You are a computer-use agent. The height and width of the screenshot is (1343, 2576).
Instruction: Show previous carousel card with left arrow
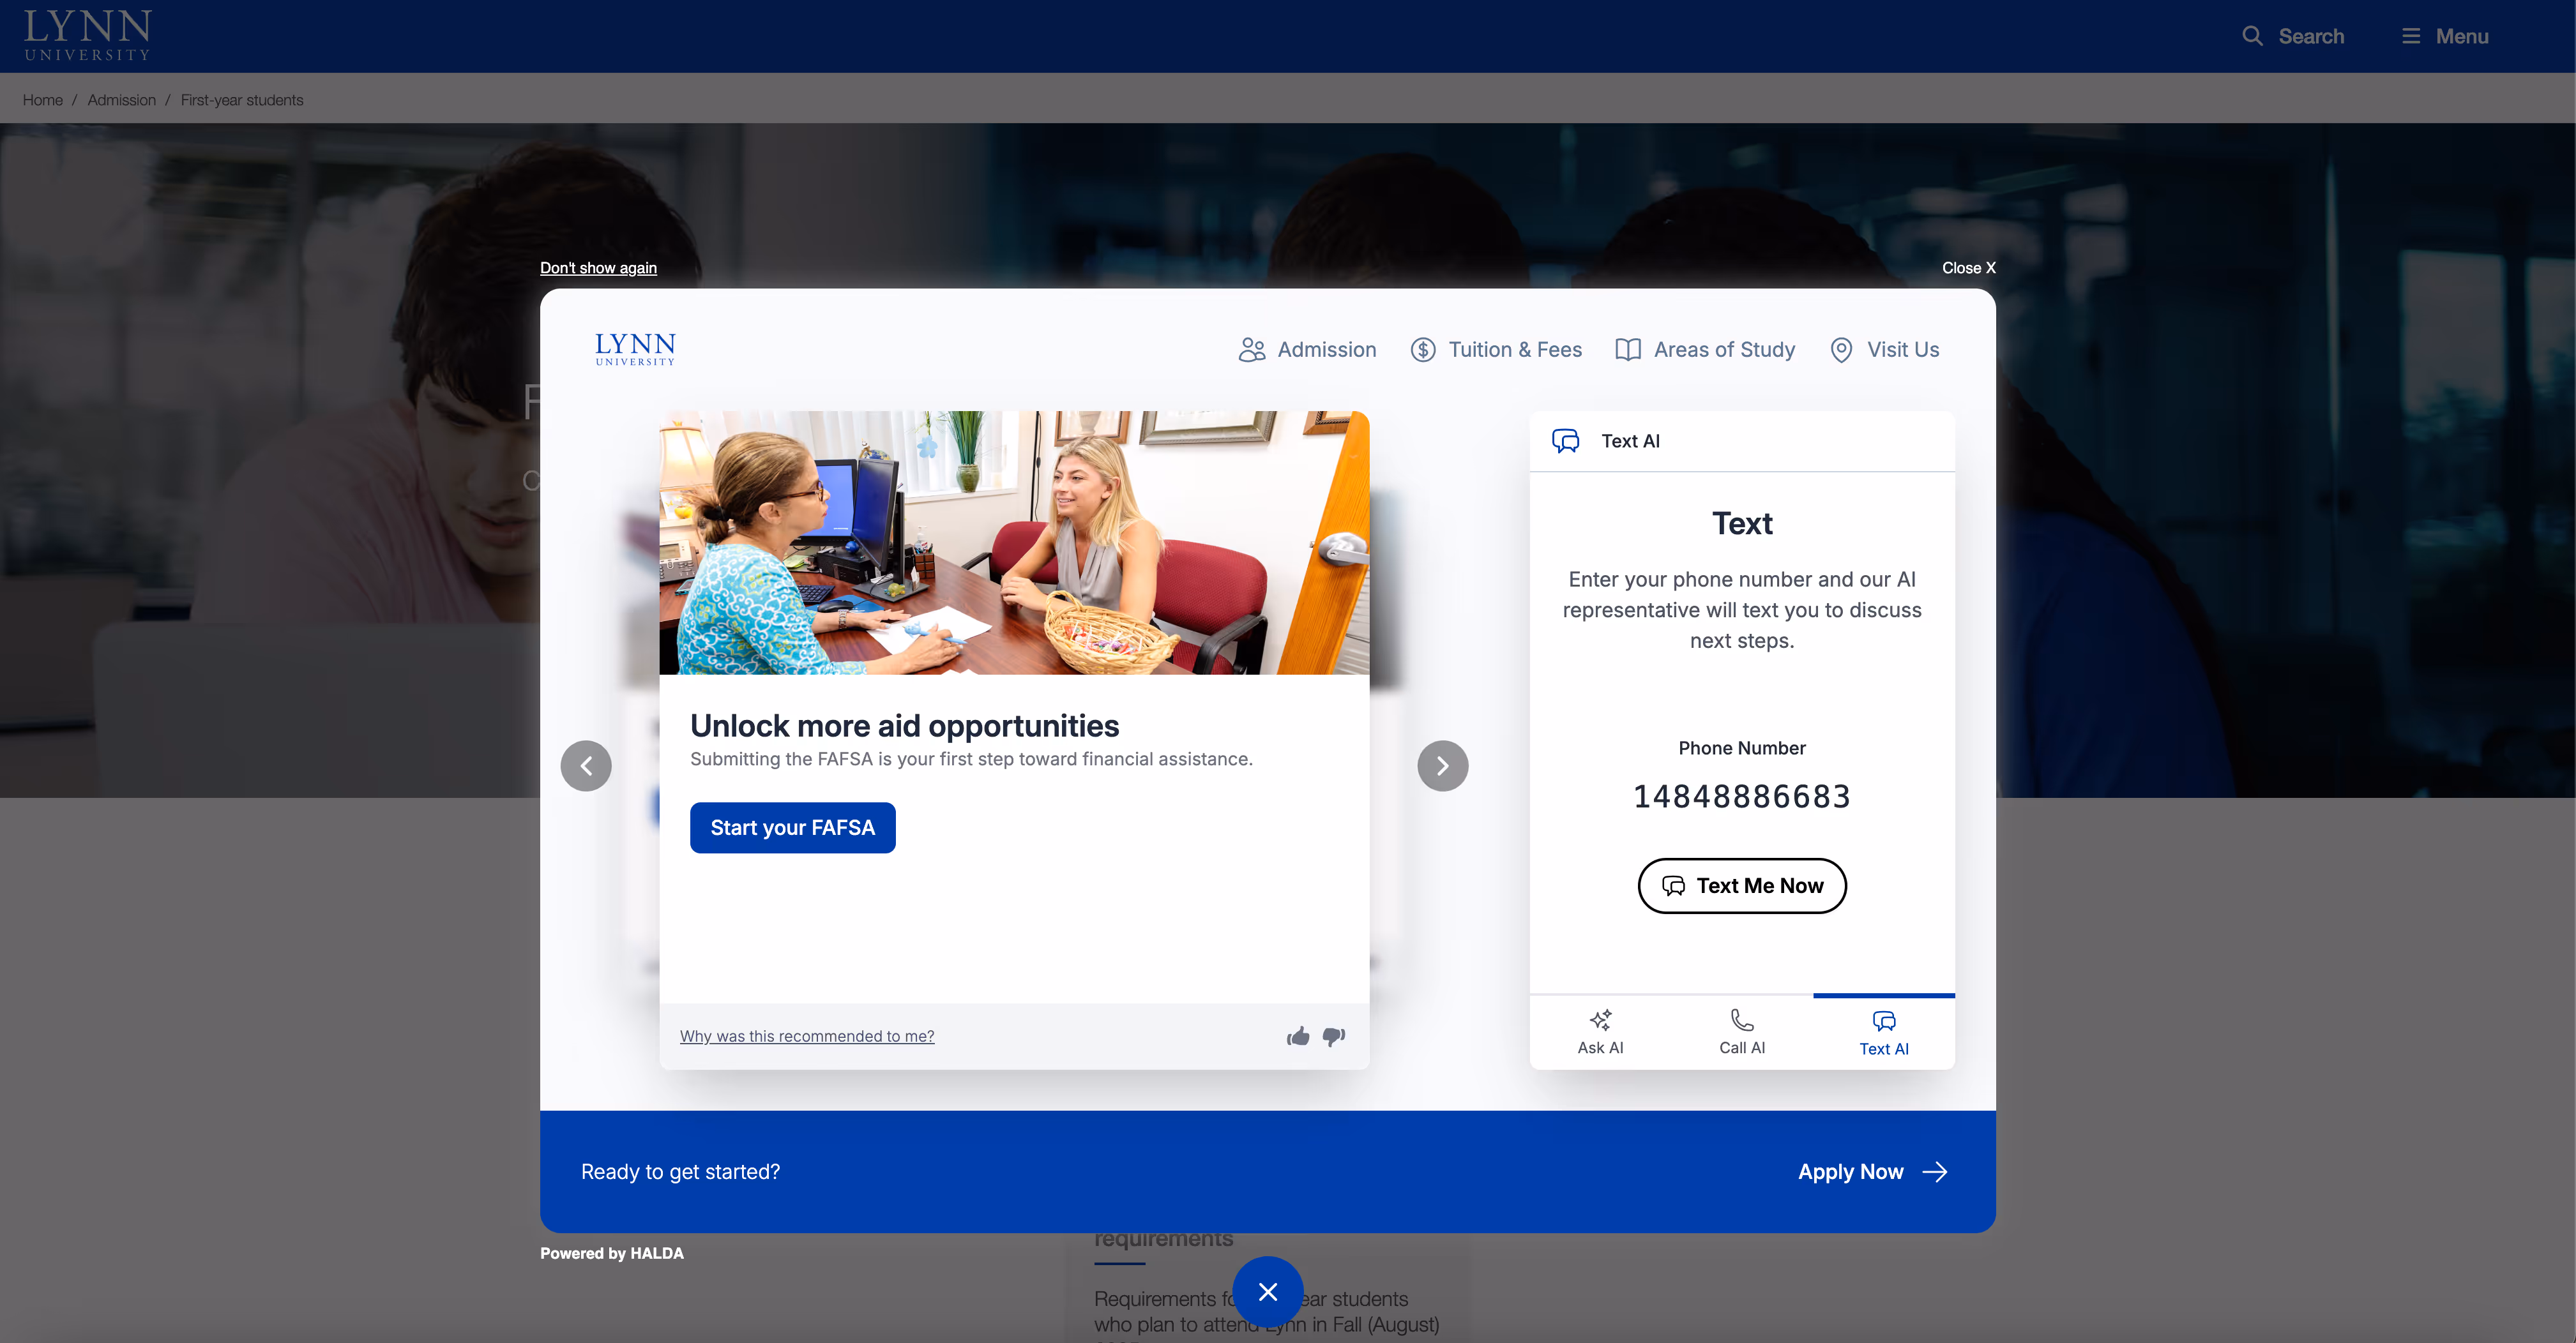point(586,765)
